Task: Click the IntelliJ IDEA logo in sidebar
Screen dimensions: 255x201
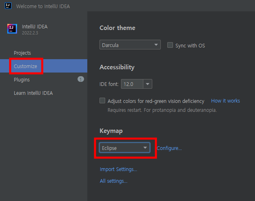Action: [12, 29]
